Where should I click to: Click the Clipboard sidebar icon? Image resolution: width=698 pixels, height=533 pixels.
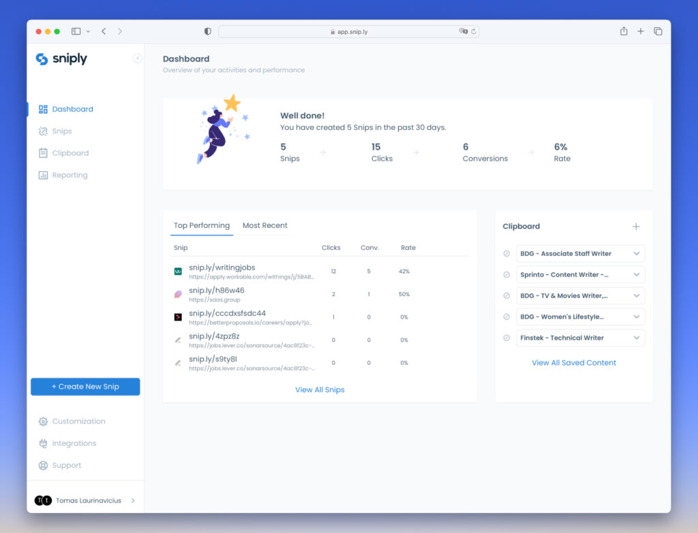coord(43,153)
